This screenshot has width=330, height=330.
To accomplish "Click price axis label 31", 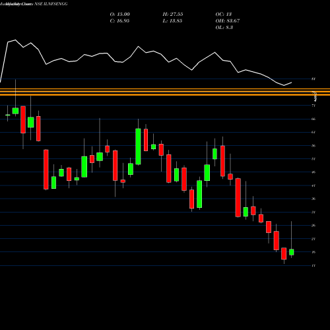I will [313, 213].
